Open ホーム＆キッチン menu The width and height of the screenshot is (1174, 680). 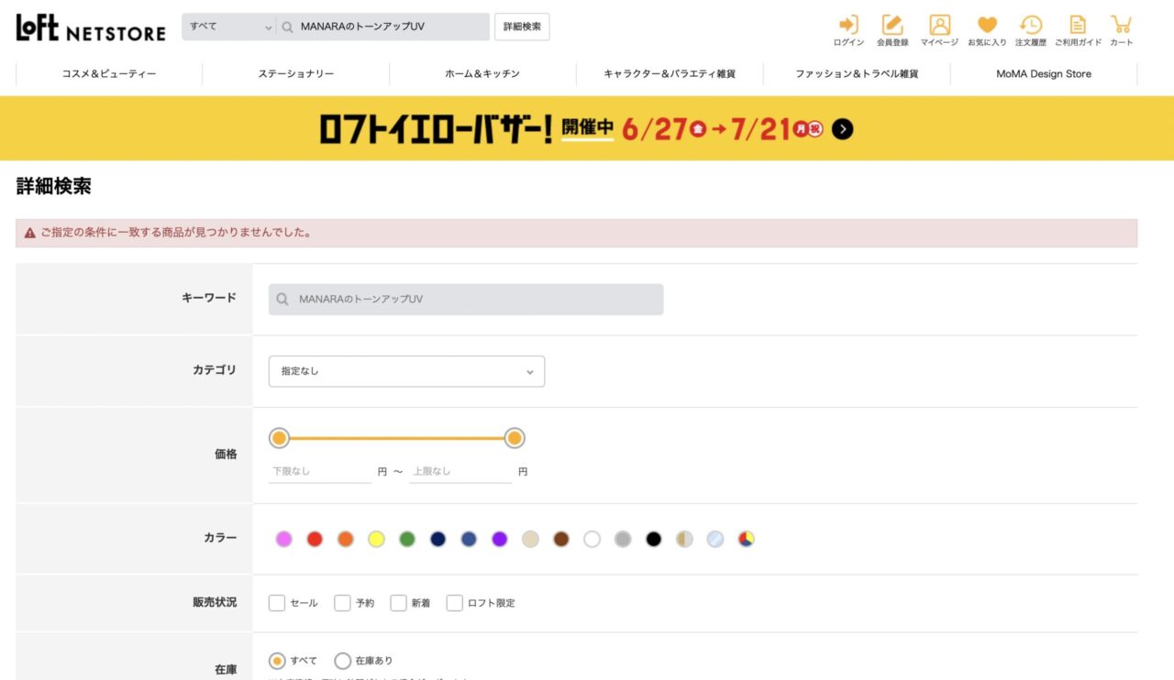[482, 74]
